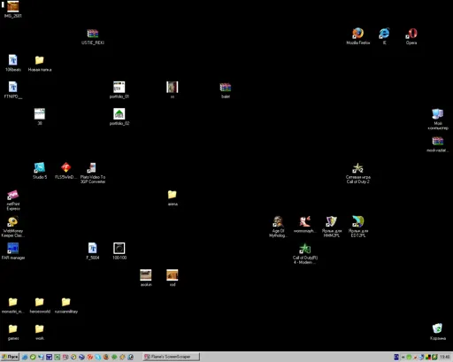Select the modi-vazfal archive icon

(438, 141)
